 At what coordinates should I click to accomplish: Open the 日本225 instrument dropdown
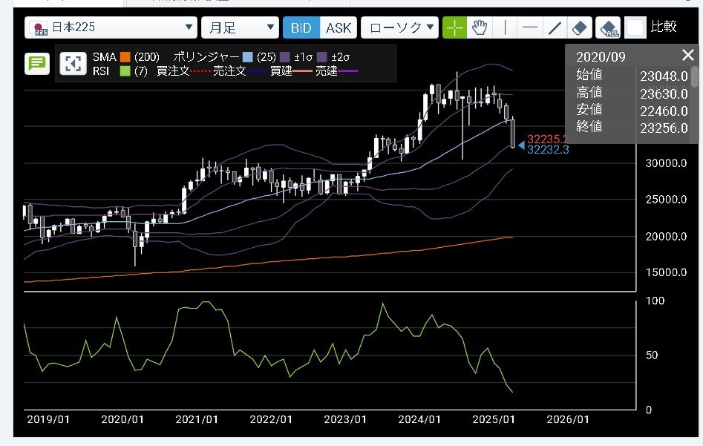(x=111, y=28)
